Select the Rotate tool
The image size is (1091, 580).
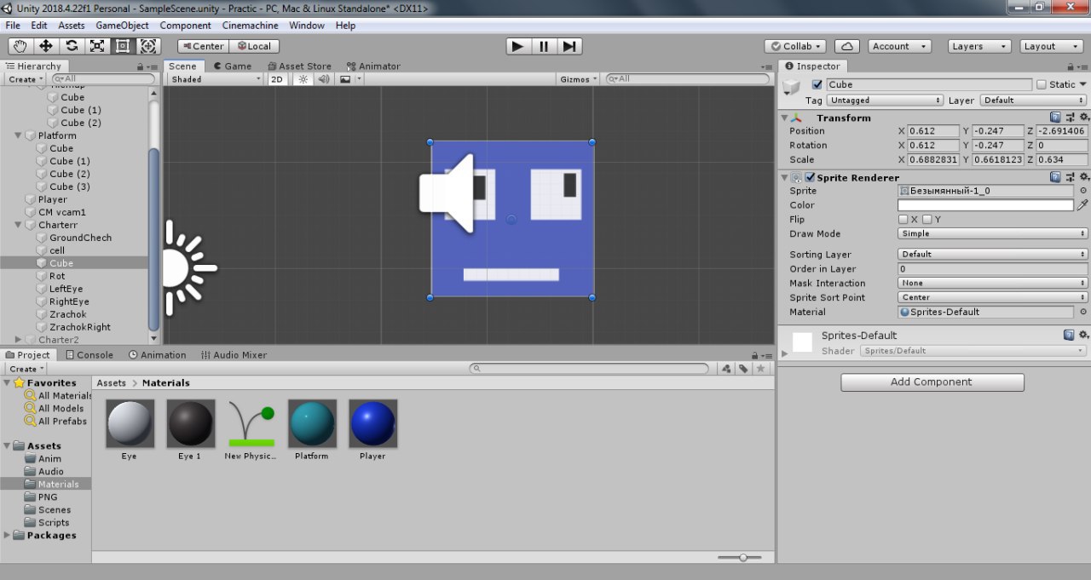click(x=72, y=46)
